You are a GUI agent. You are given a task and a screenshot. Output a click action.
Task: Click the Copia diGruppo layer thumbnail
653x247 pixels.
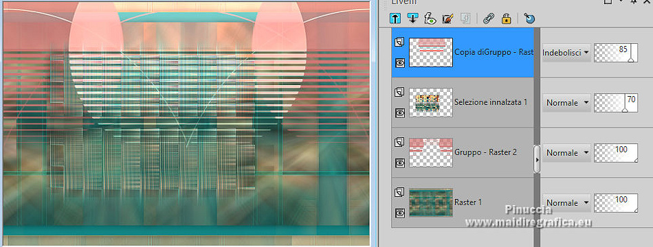point(430,52)
